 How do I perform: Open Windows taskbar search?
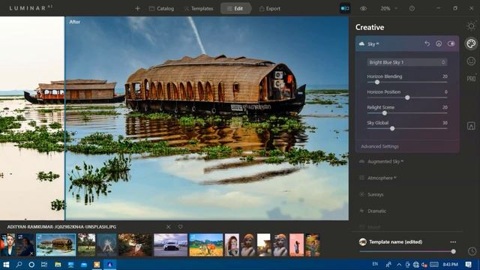pos(19,265)
